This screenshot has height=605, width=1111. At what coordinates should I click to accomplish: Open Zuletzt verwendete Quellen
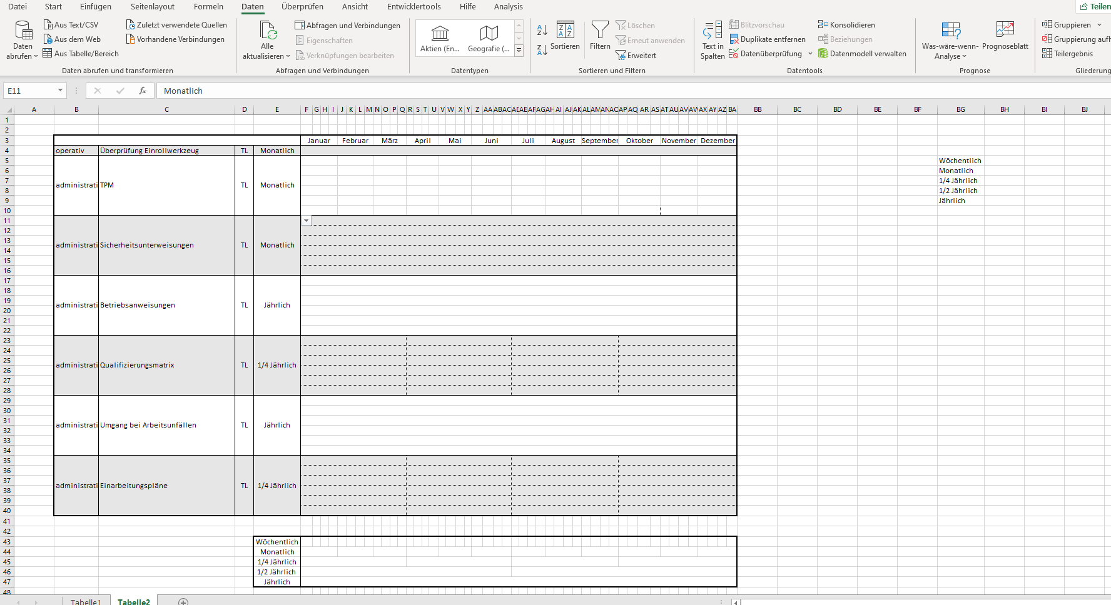pyautogui.click(x=176, y=25)
